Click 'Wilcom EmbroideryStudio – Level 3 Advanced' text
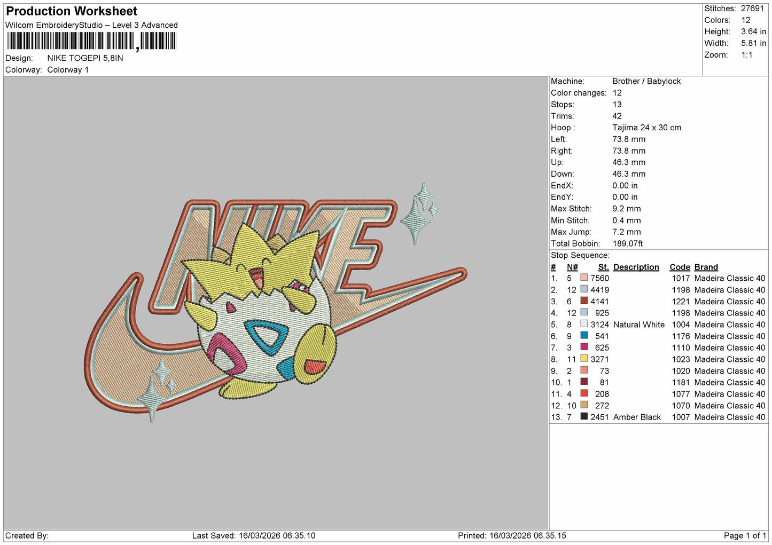 [91, 25]
